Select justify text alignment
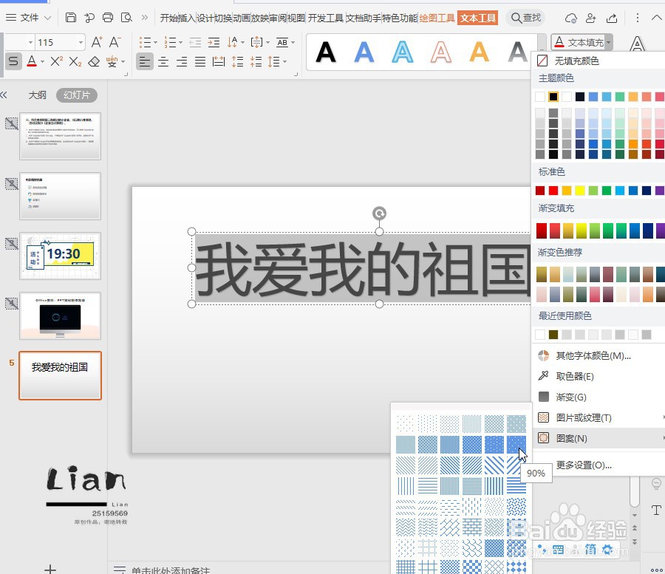The image size is (665, 574). (x=200, y=62)
